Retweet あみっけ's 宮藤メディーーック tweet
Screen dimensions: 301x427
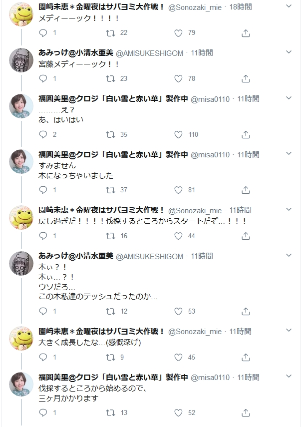[x=107, y=78]
